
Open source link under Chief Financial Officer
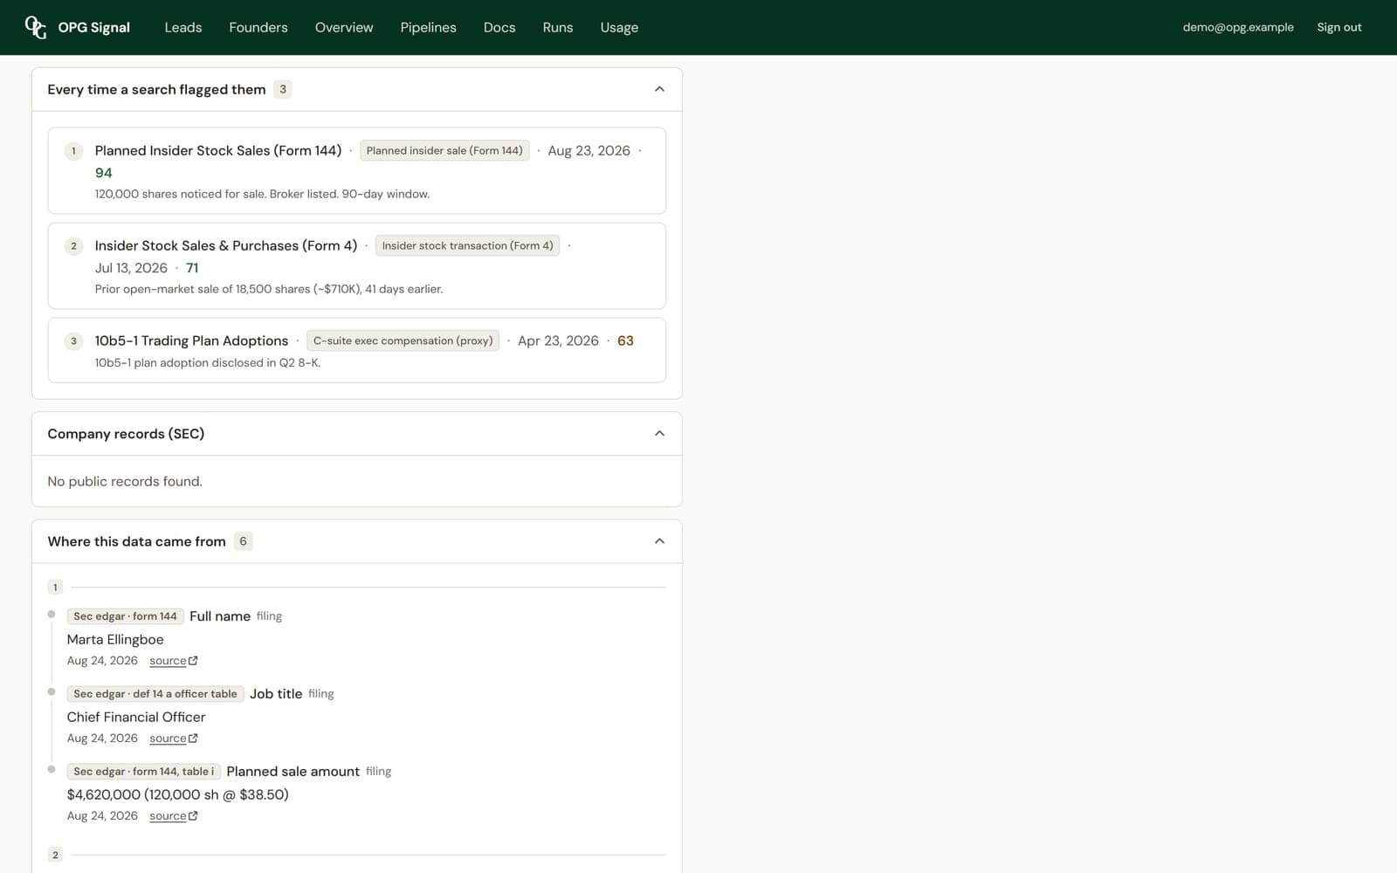click(x=168, y=739)
